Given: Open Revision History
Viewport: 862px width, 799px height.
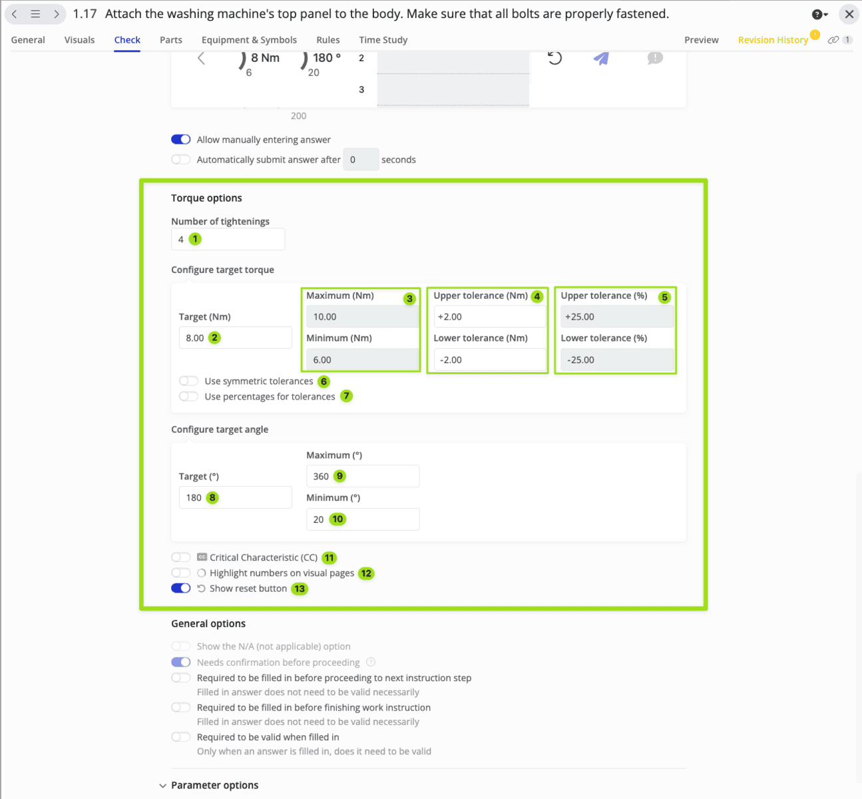Looking at the screenshot, I should click(773, 40).
